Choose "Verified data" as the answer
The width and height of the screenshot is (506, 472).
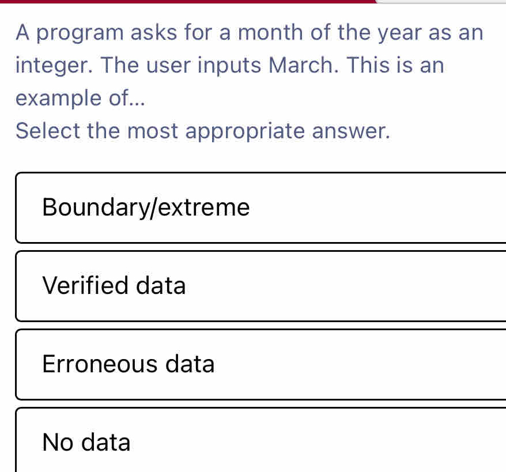(260, 286)
